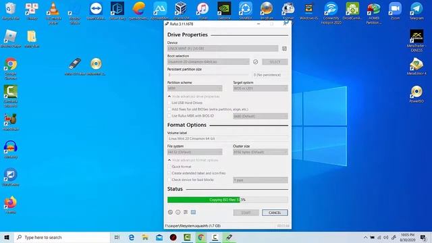Open the BIOS ID 0x80 (Default) dropdown
432x243 pixels.
point(261,116)
